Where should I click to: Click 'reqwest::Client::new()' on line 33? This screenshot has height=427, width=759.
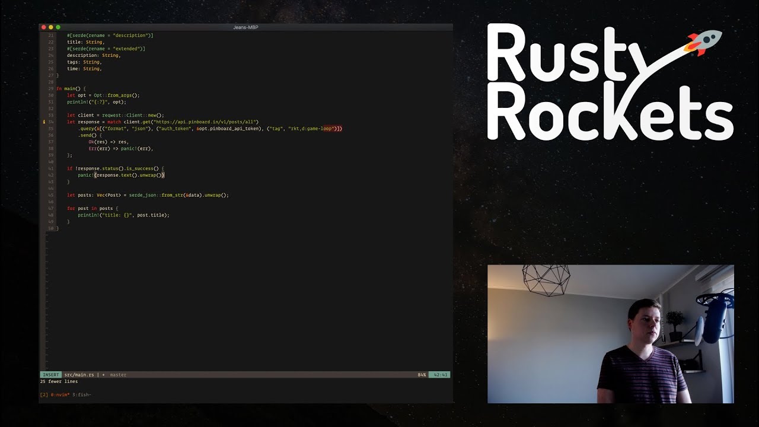[x=133, y=115]
